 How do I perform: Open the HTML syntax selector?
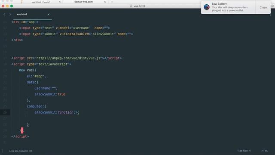(x=265, y=151)
